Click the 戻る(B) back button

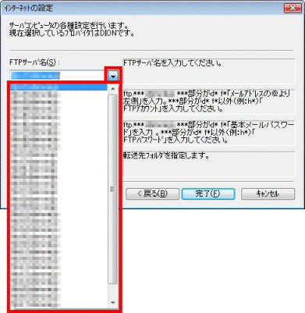coord(152,194)
